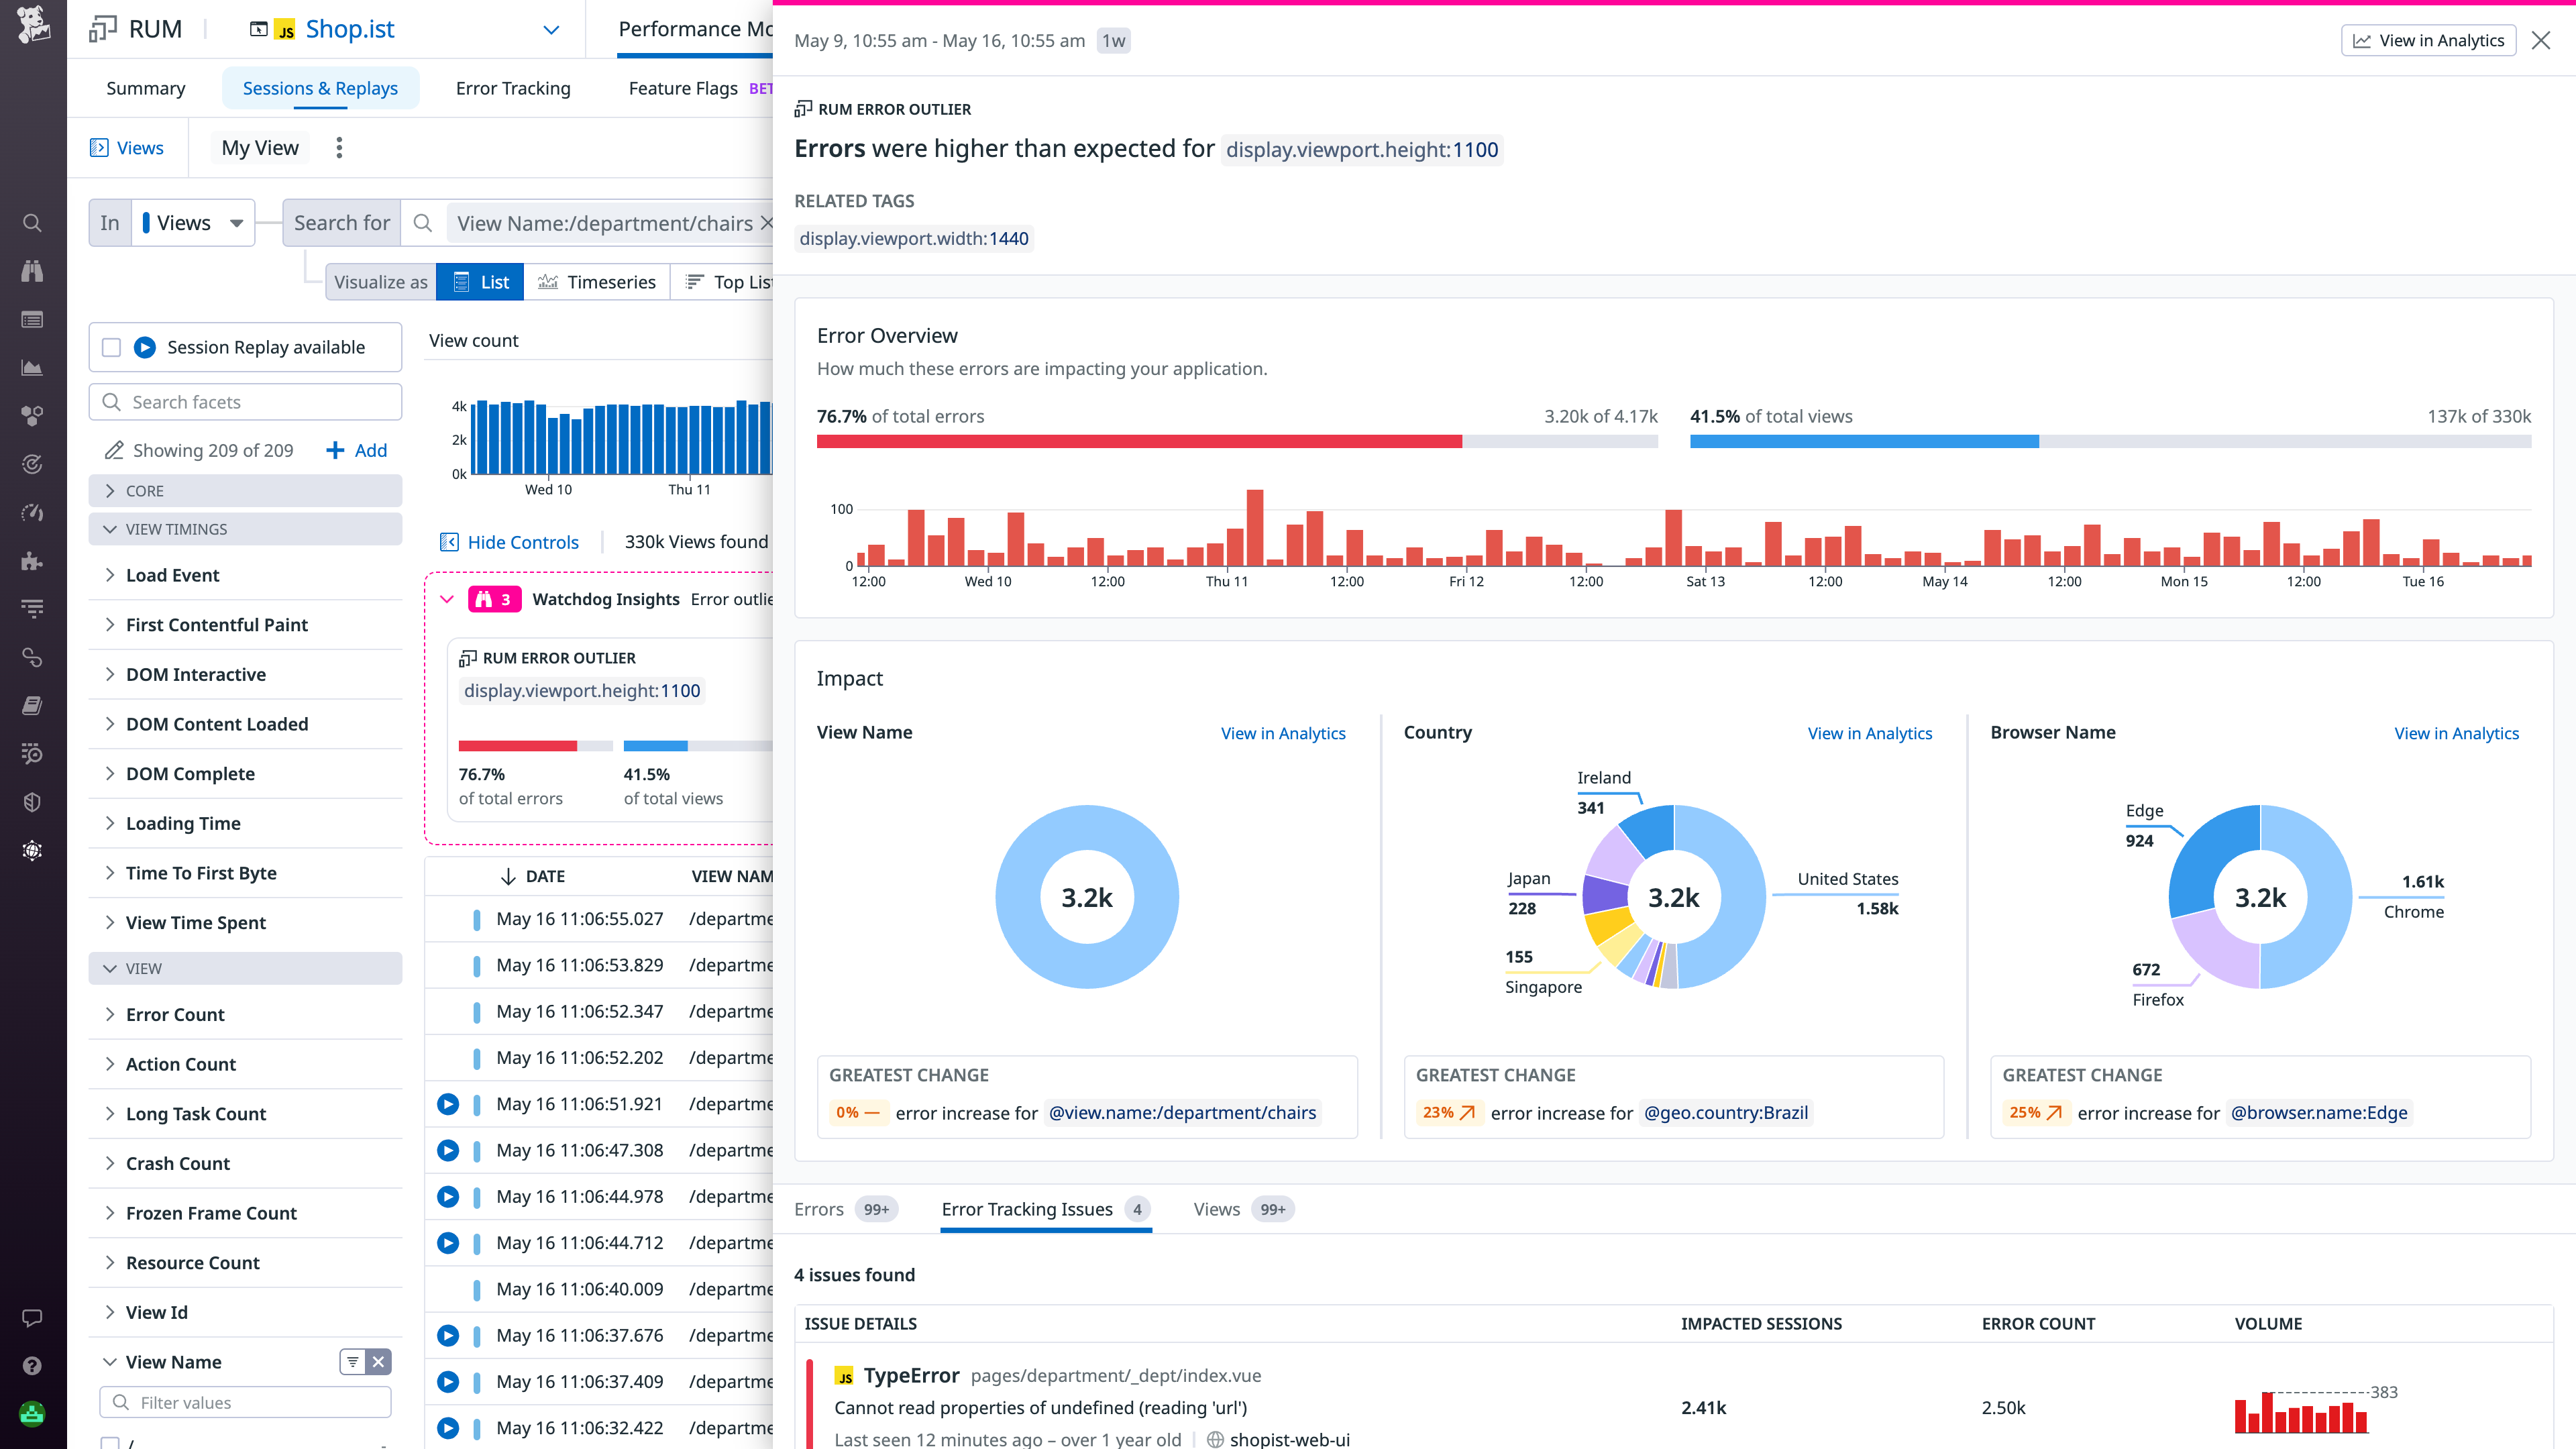Open the Shop.ist application dropdown

click(550, 29)
